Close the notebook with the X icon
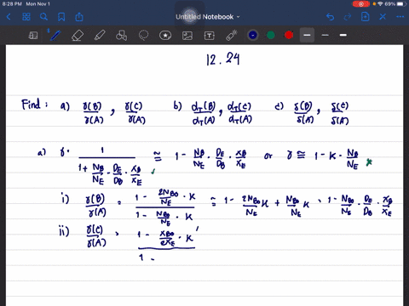Viewport: 409px width, 306px height. tap(383, 17)
